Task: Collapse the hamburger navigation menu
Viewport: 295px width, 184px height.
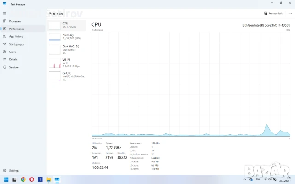Action: click(5, 13)
